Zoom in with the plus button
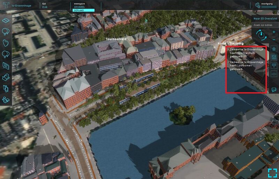Viewport: 279px width, 179px height. click(x=274, y=32)
